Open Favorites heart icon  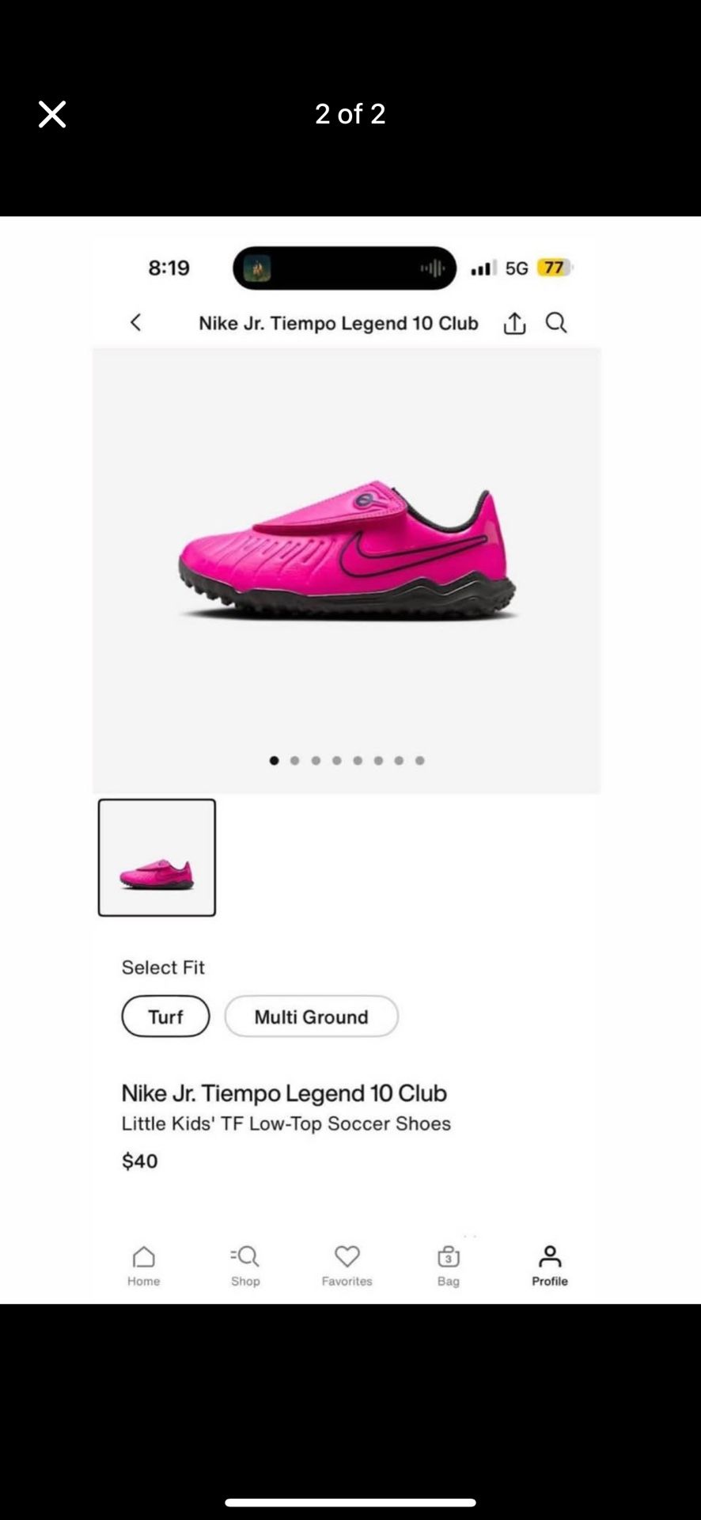tap(347, 1266)
